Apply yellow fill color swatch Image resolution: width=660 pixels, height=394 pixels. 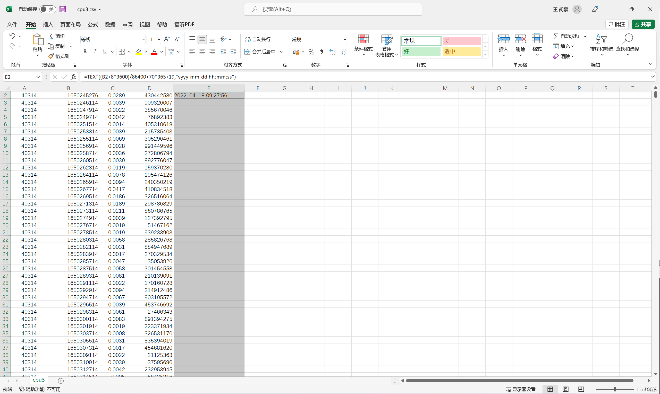tap(138, 52)
